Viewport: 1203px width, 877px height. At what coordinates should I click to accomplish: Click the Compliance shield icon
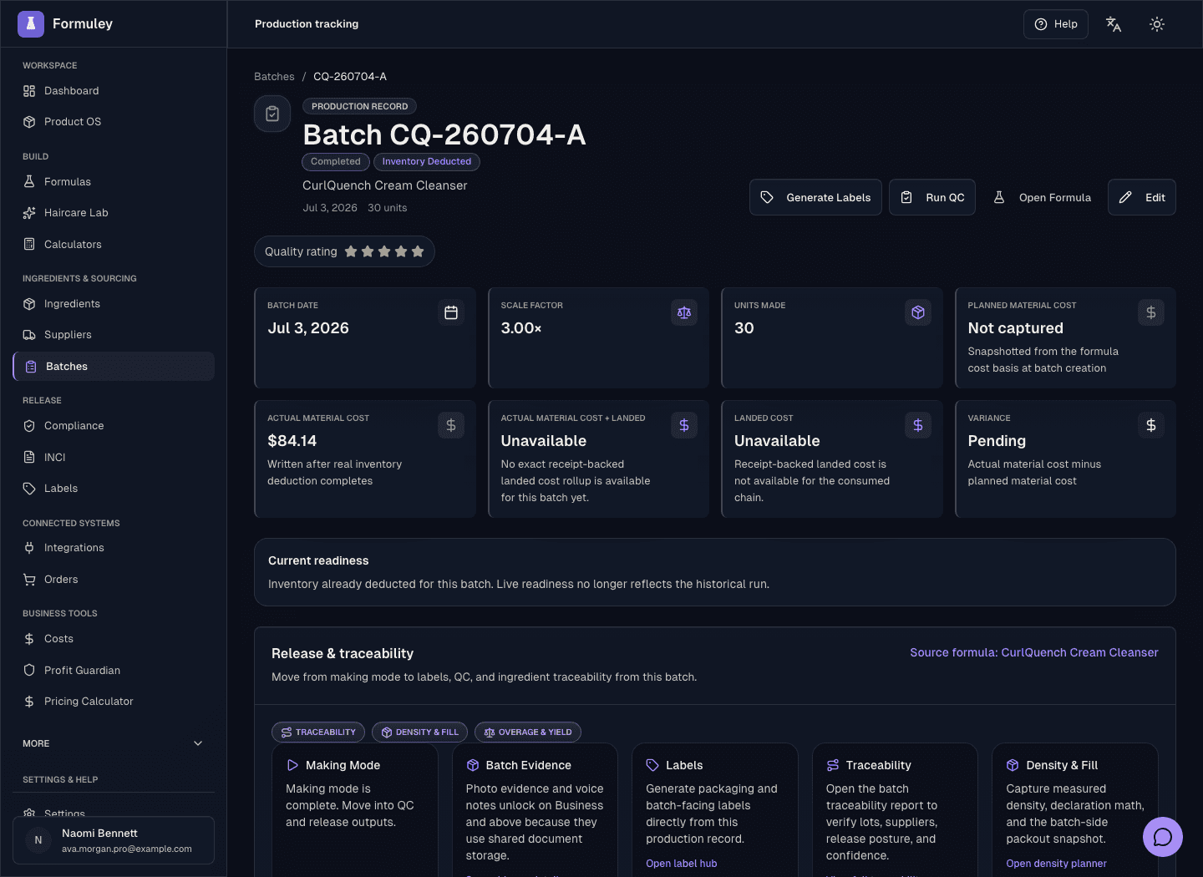pos(29,426)
